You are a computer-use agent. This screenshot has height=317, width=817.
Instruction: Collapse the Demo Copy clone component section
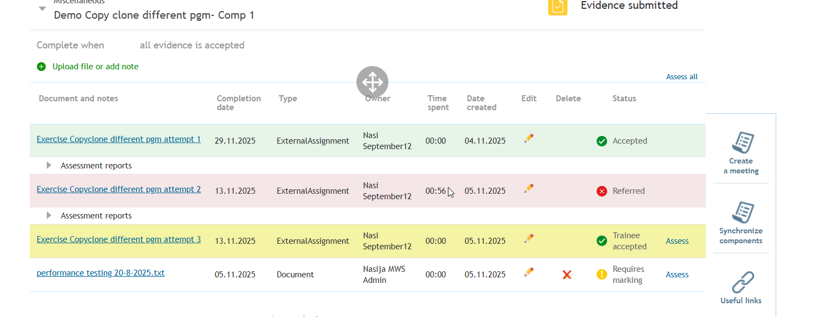tap(42, 9)
